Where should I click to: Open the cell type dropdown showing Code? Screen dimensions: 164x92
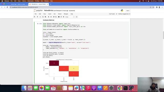point(70,17)
